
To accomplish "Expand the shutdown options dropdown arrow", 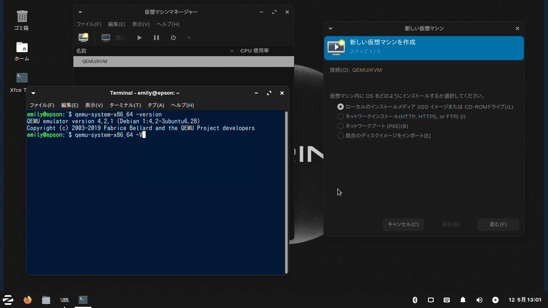I will tap(189, 38).
